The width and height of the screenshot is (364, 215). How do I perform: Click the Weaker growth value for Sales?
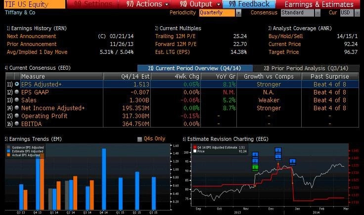point(269,100)
